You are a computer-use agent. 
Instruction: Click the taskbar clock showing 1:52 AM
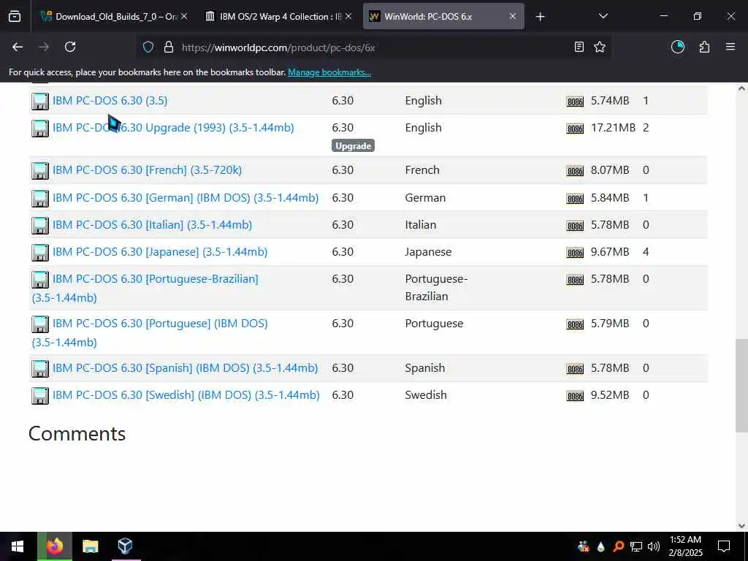point(685,546)
